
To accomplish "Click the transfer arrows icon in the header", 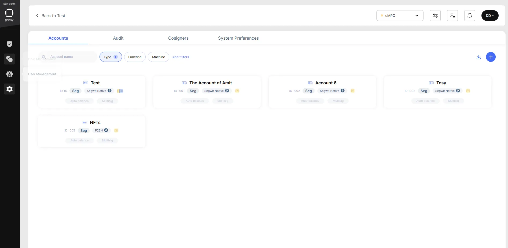I will pos(435,16).
